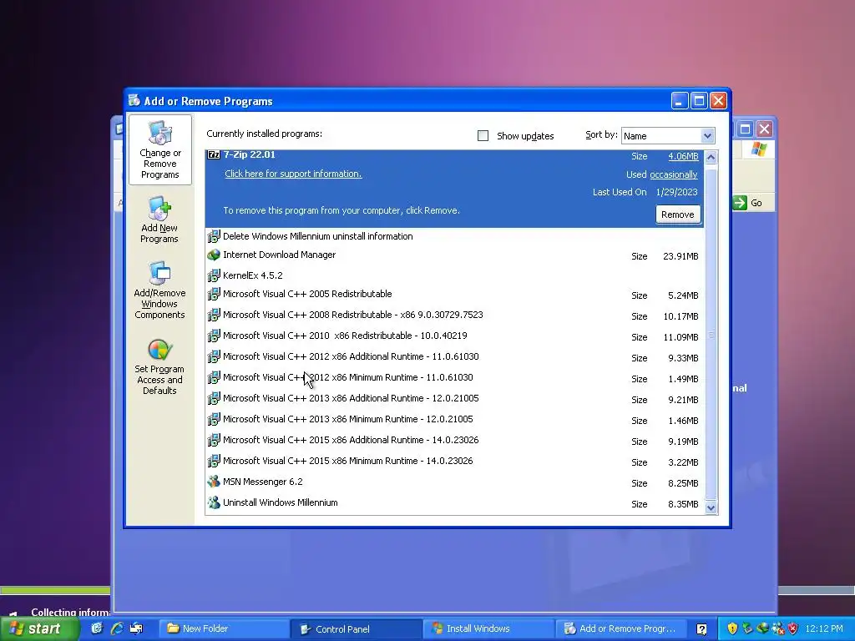Select 'Visual C++ 2012 x86 Minimum Runtime' row
The image size is (855, 641).
(x=455, y=378)
